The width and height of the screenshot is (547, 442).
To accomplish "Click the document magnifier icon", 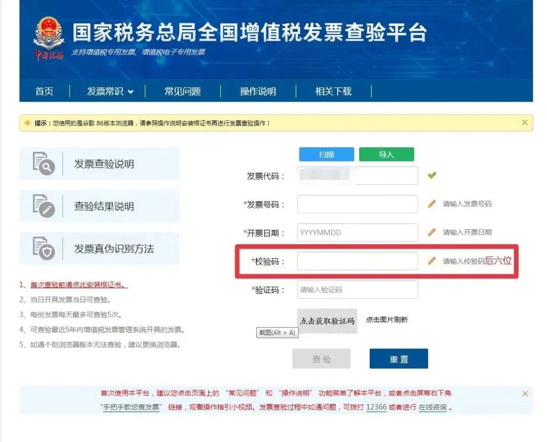I will pos(44,163).
